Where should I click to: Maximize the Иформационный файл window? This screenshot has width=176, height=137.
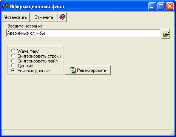(x=161, y=6)
